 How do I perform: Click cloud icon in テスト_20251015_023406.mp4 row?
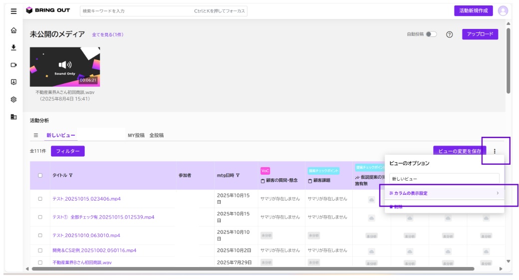pyautogui.click(x=371, y=200)
